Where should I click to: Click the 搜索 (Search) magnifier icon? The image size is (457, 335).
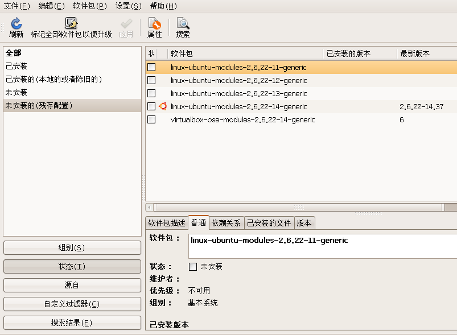coord(183,23)
